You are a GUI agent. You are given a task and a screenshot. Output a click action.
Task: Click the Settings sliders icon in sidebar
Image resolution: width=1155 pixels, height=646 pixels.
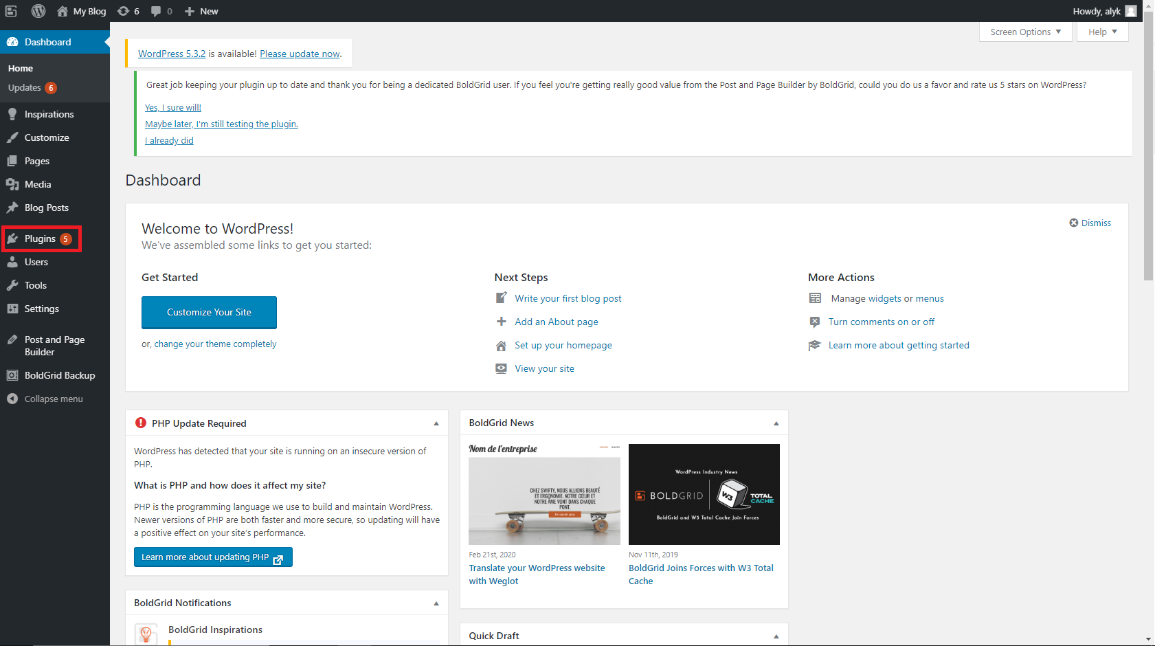[12, 309]
